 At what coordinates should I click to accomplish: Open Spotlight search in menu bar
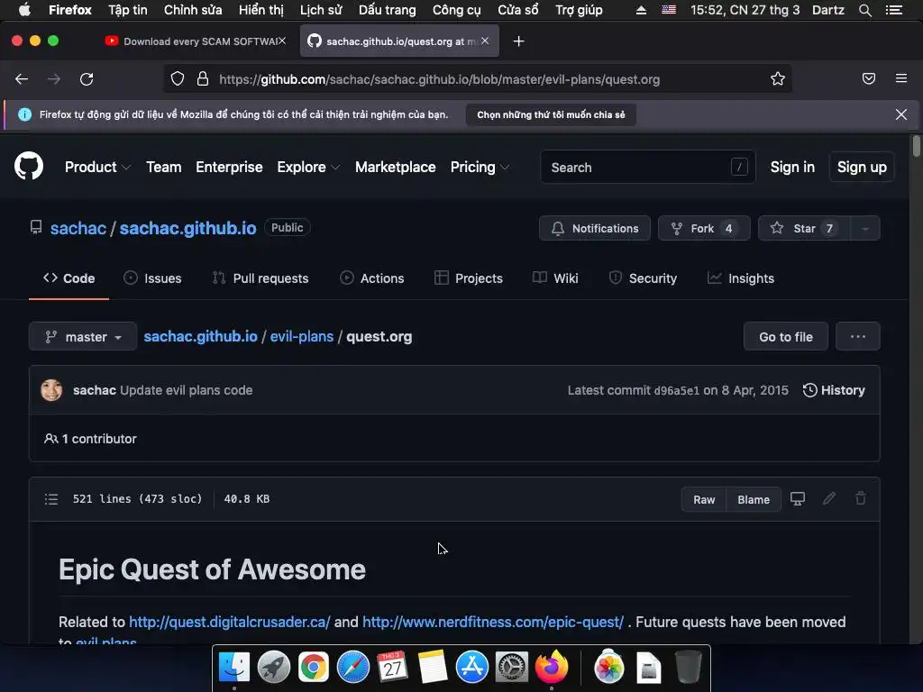[x=864, y=10]
